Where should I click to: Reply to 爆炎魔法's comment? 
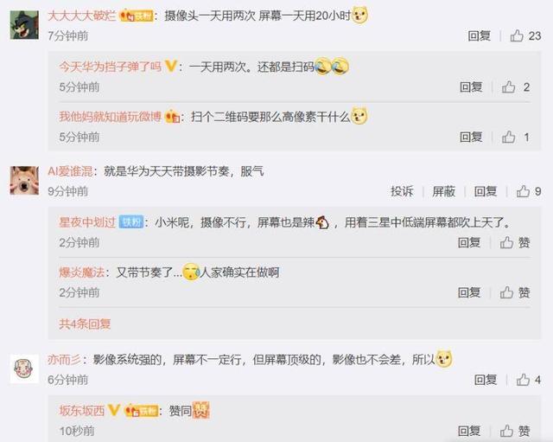469,292
